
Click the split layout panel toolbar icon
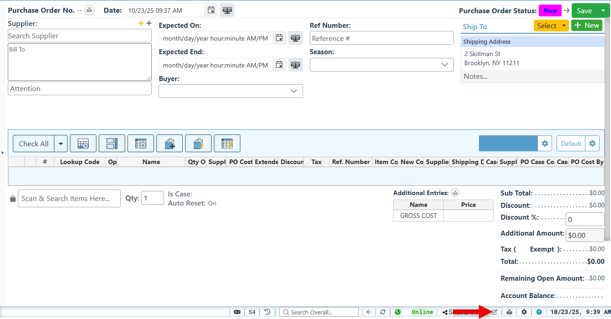coord(112,144)
